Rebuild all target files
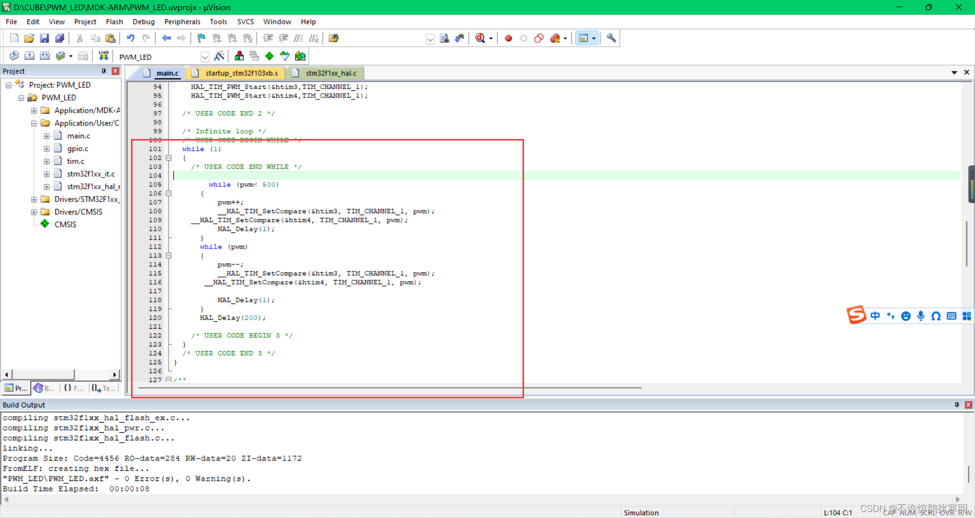The image size is (975, 518). pyautogui.click(x=45, y=56)
